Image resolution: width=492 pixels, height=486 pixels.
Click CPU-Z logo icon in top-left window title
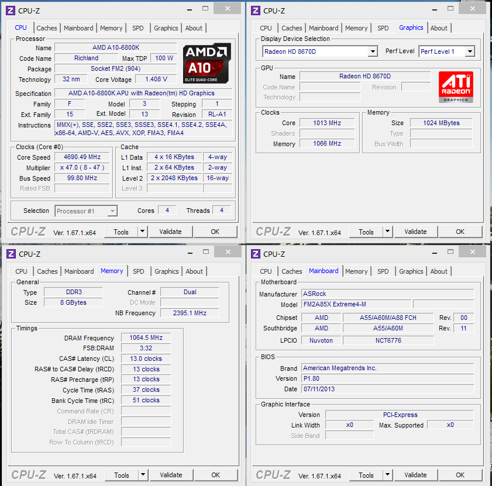[11, 11]
